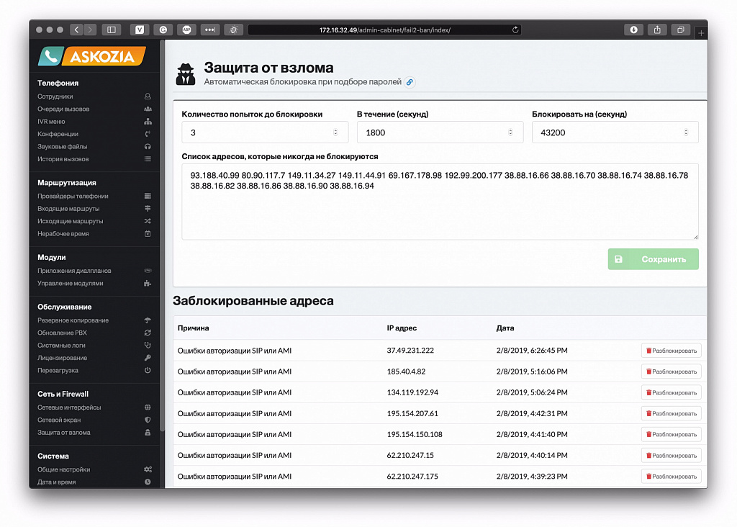The width and height of the screenshot is (737, 527).
Task: Open Сотрудники user icon
Action: tap(148, 96)
